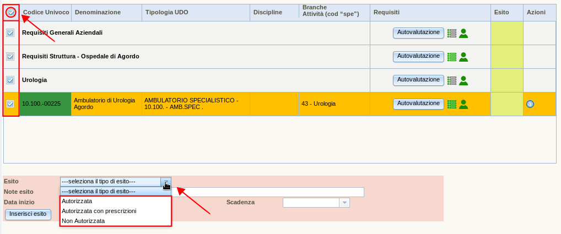
Task: Uncheck the 10.100.-00225 row checkbox
Action: pyautogui.click(x=10, y=104)
